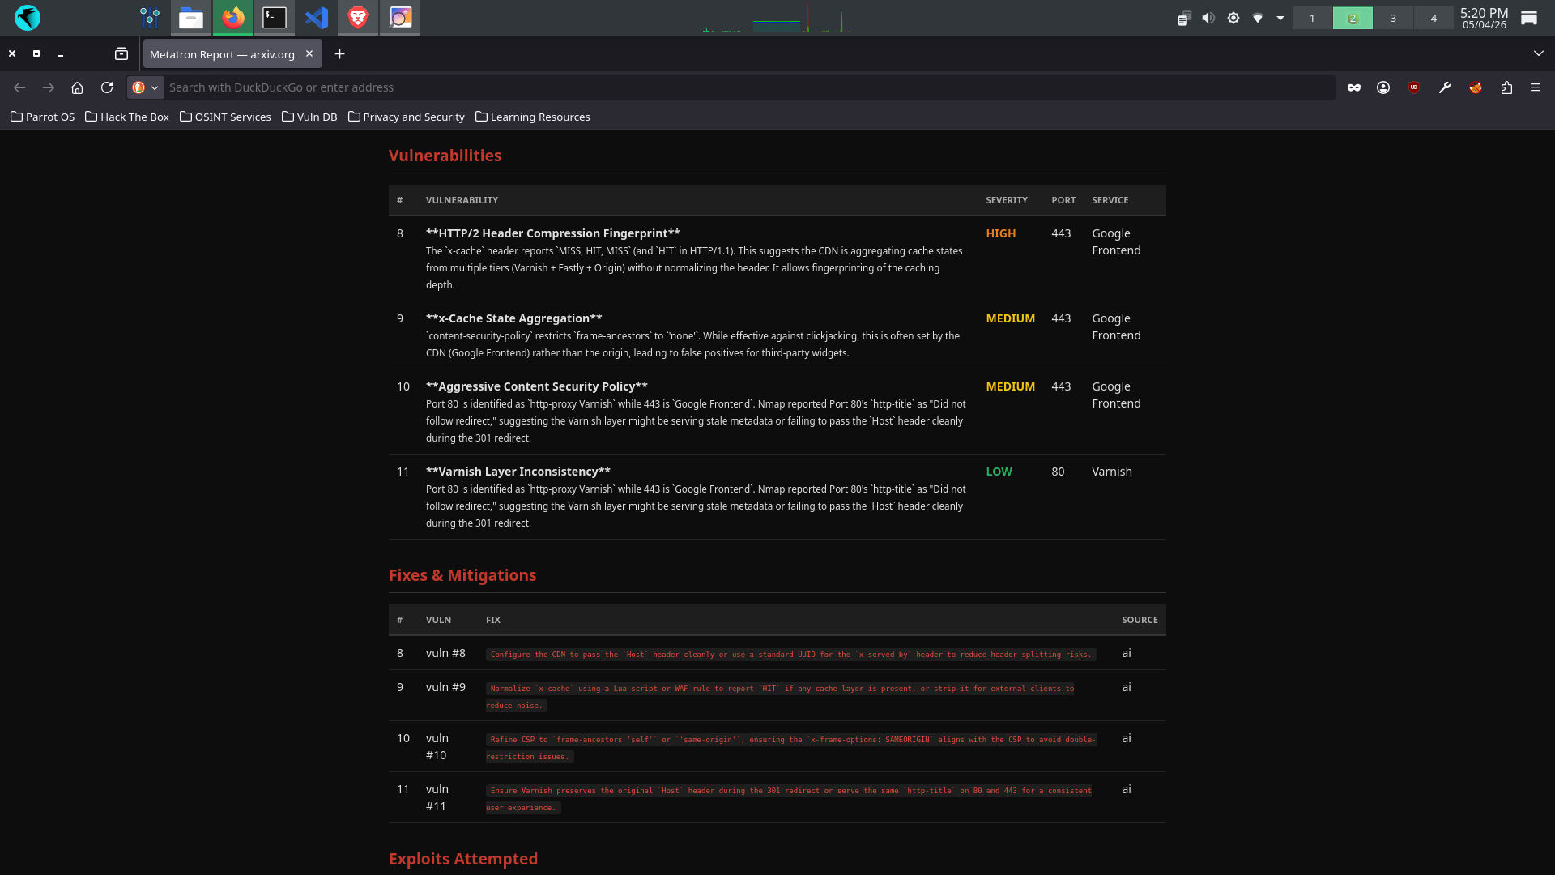1555x875 pixels.
Task: Expand the search engine selector in the address bar
Action: point(155,87)
